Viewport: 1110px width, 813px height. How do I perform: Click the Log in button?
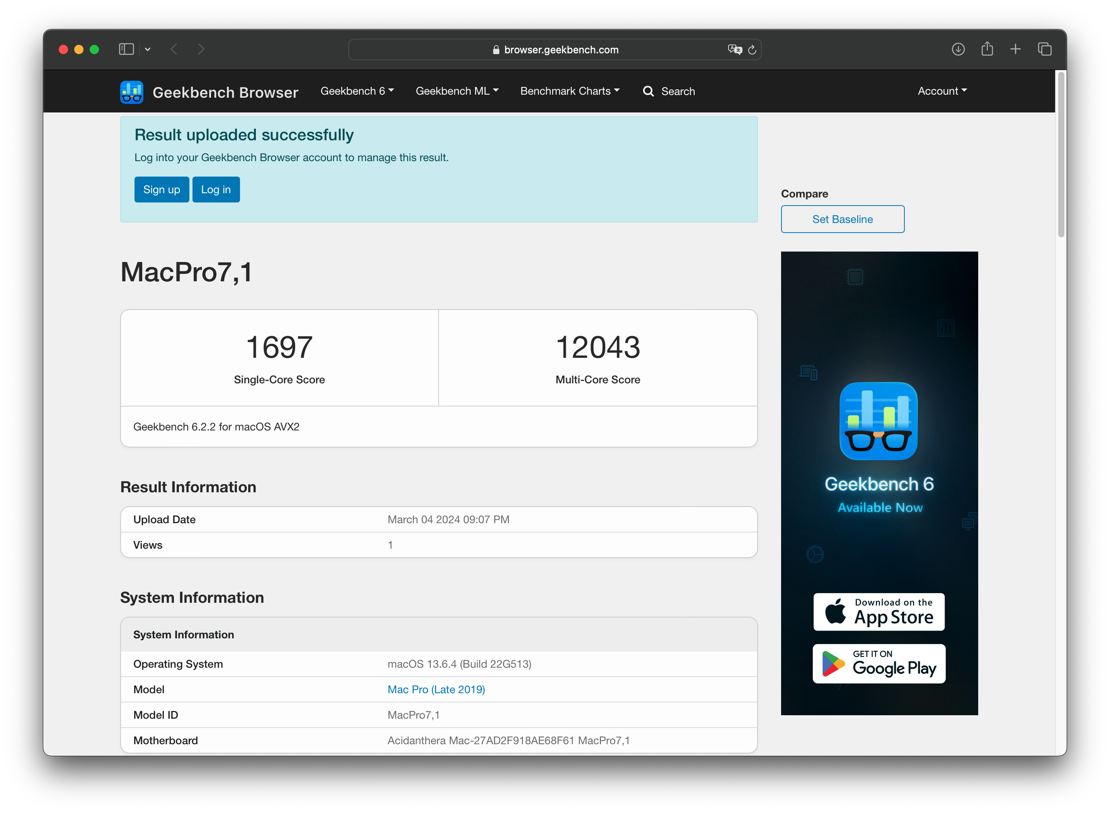(216, 189)
